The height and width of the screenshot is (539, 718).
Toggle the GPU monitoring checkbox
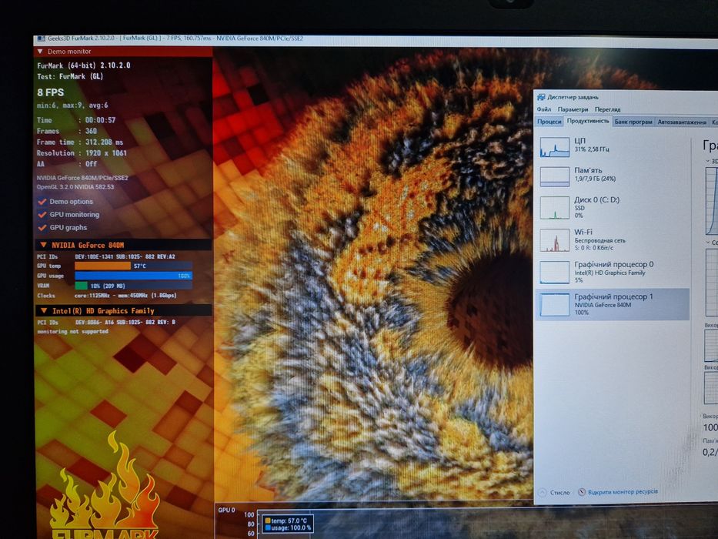42,215
